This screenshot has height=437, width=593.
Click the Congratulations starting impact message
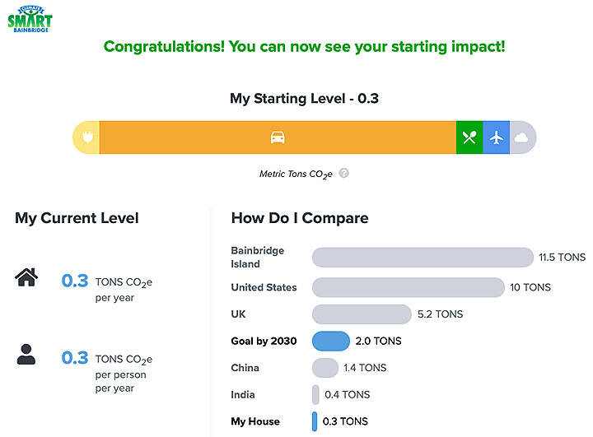coord(304,46)
